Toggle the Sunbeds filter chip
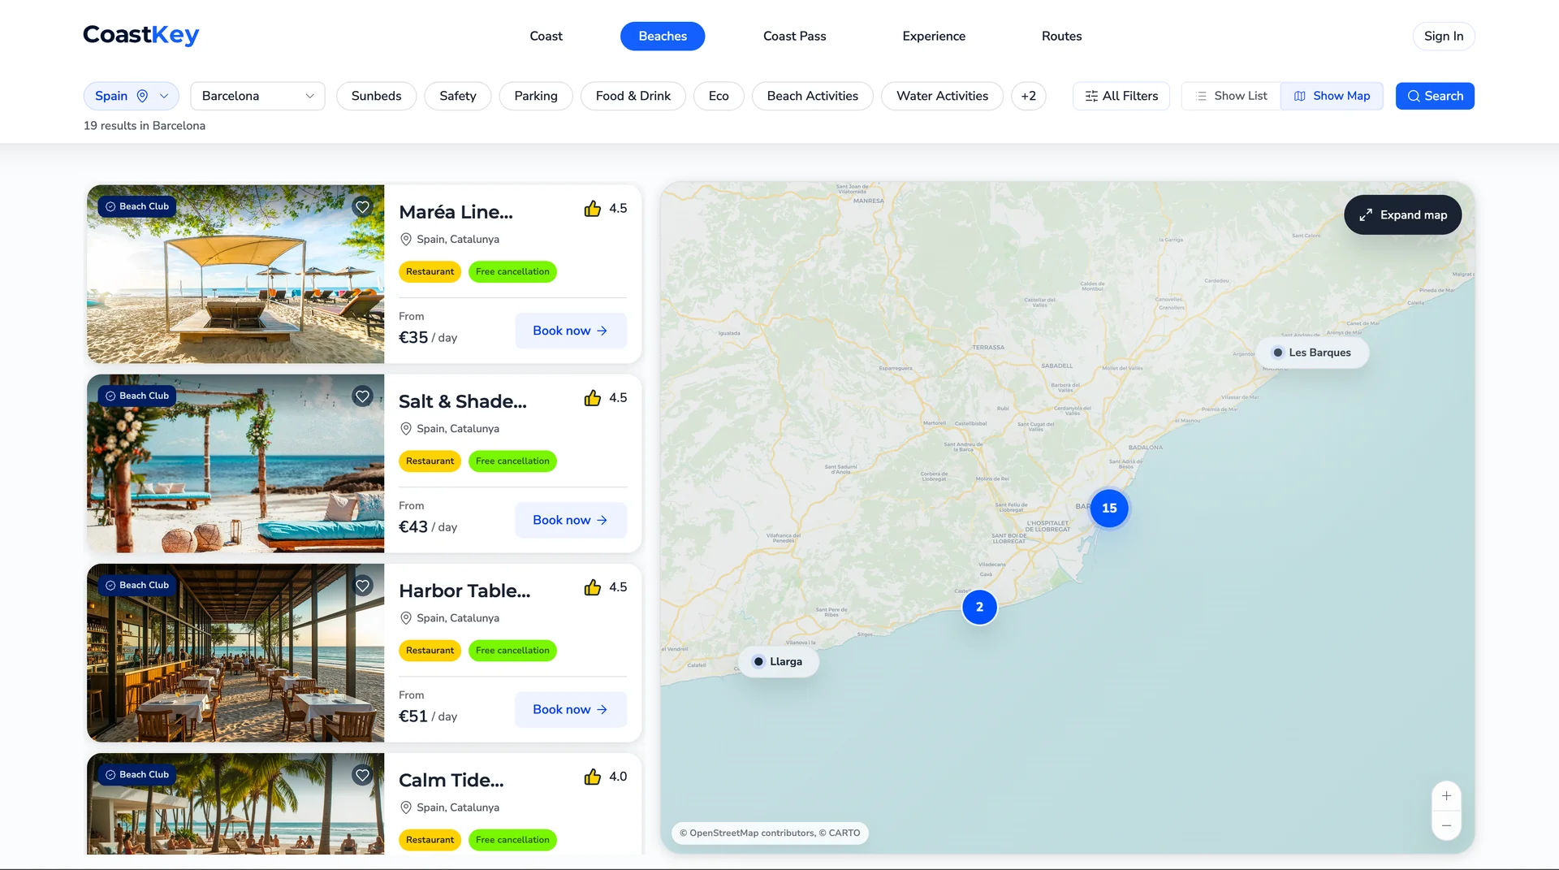 [376, 96]
